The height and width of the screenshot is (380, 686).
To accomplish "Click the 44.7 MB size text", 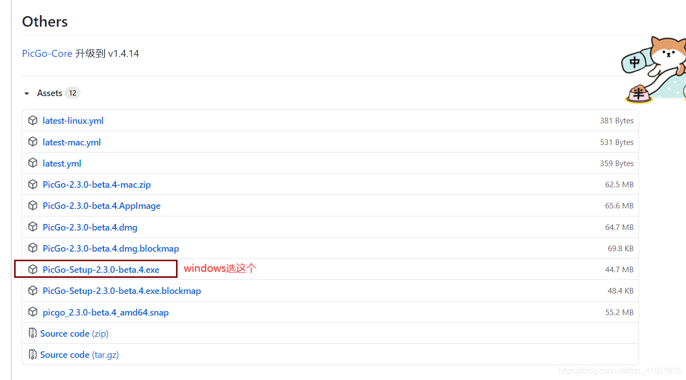I will [x=619, y=270].
